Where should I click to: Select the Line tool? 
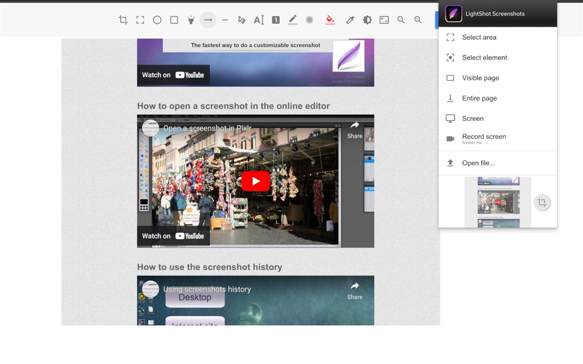coord(225,20)
